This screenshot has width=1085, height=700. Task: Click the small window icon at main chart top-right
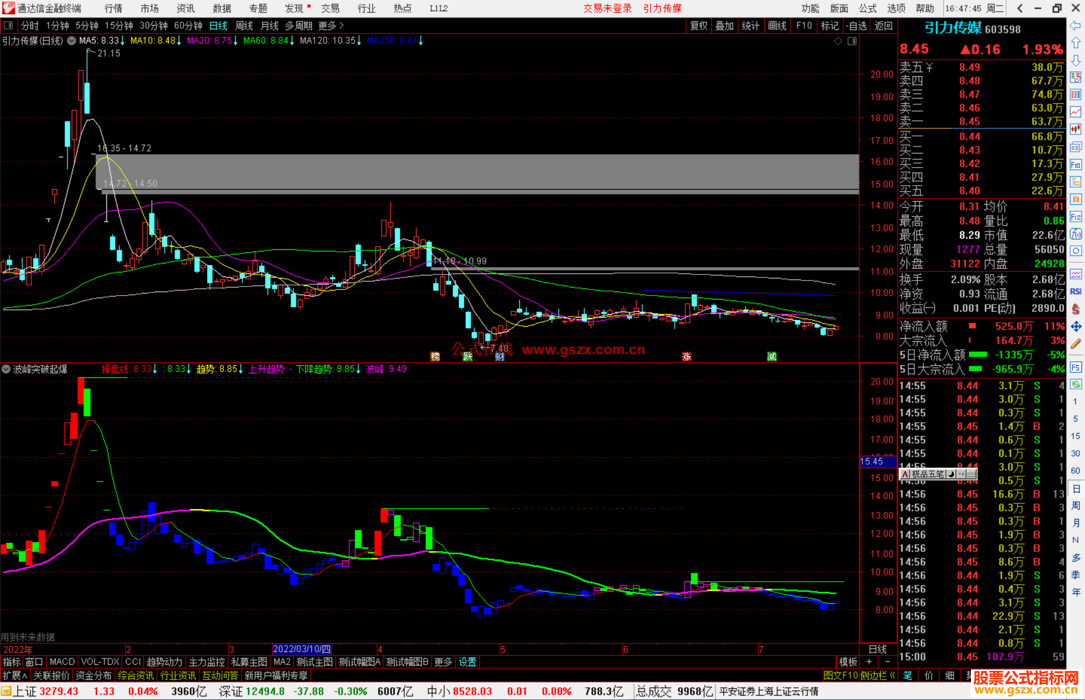[x=852, y=41]
